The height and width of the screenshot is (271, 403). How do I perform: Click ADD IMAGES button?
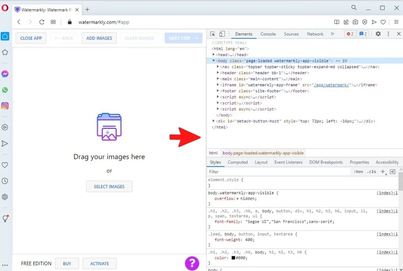coord(99,38)
